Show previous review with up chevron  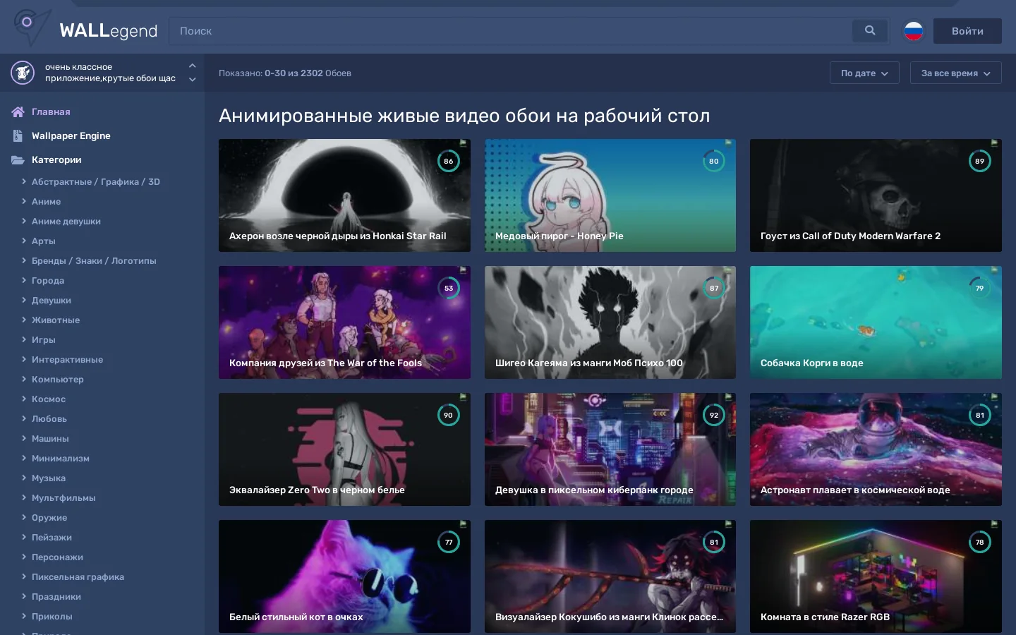click(x=192, y=66)
